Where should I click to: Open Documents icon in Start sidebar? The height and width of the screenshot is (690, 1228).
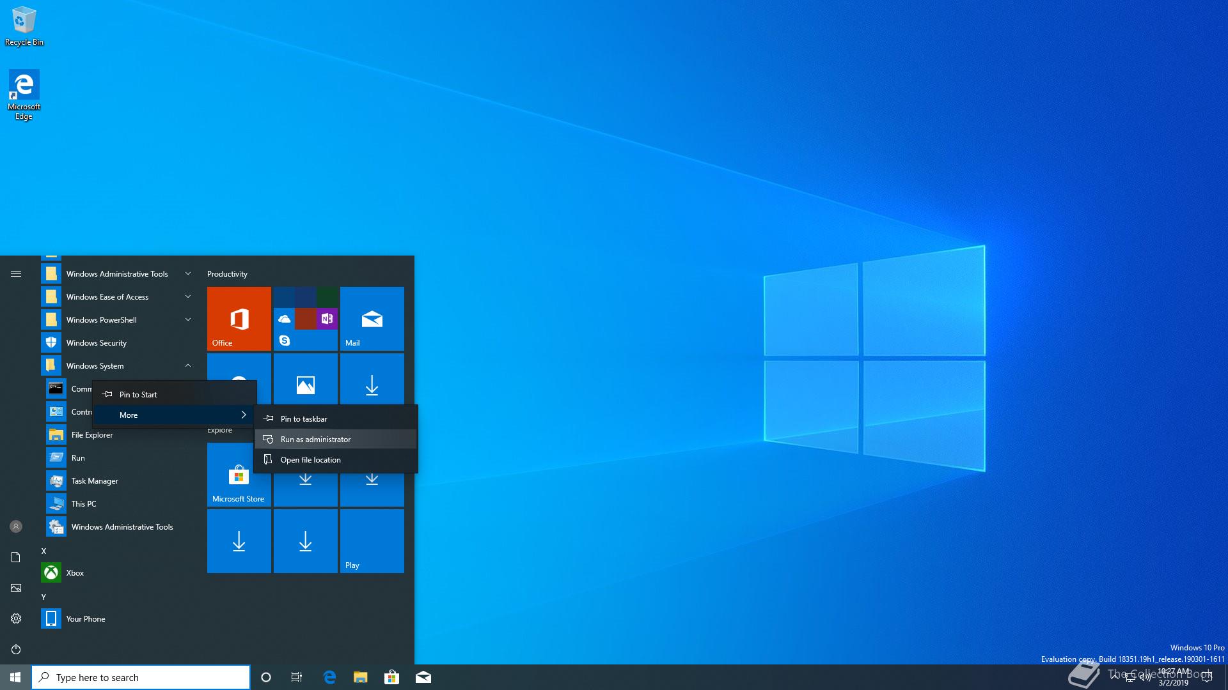point(16,557)
